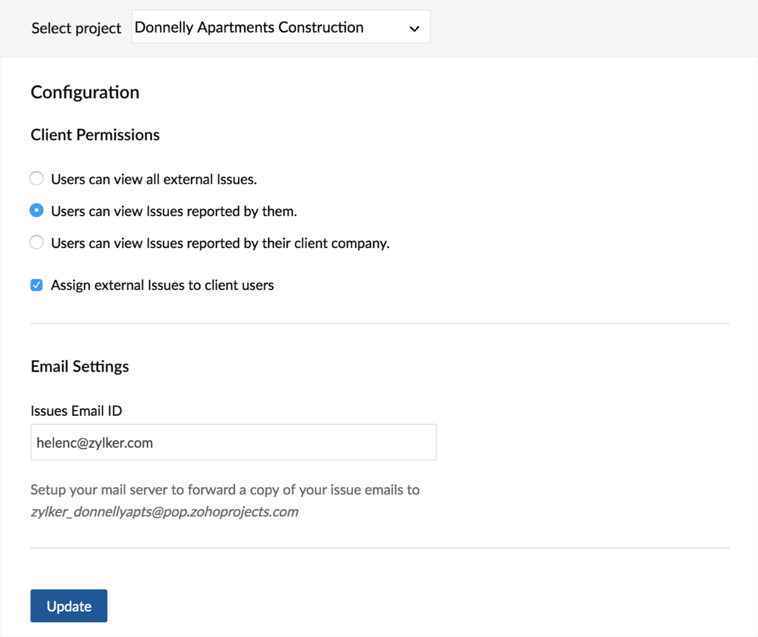The width and height of the screenshot is (758, 637).
Task: Click 'Setup your mail server' instruction text
Action: (225, 490)
